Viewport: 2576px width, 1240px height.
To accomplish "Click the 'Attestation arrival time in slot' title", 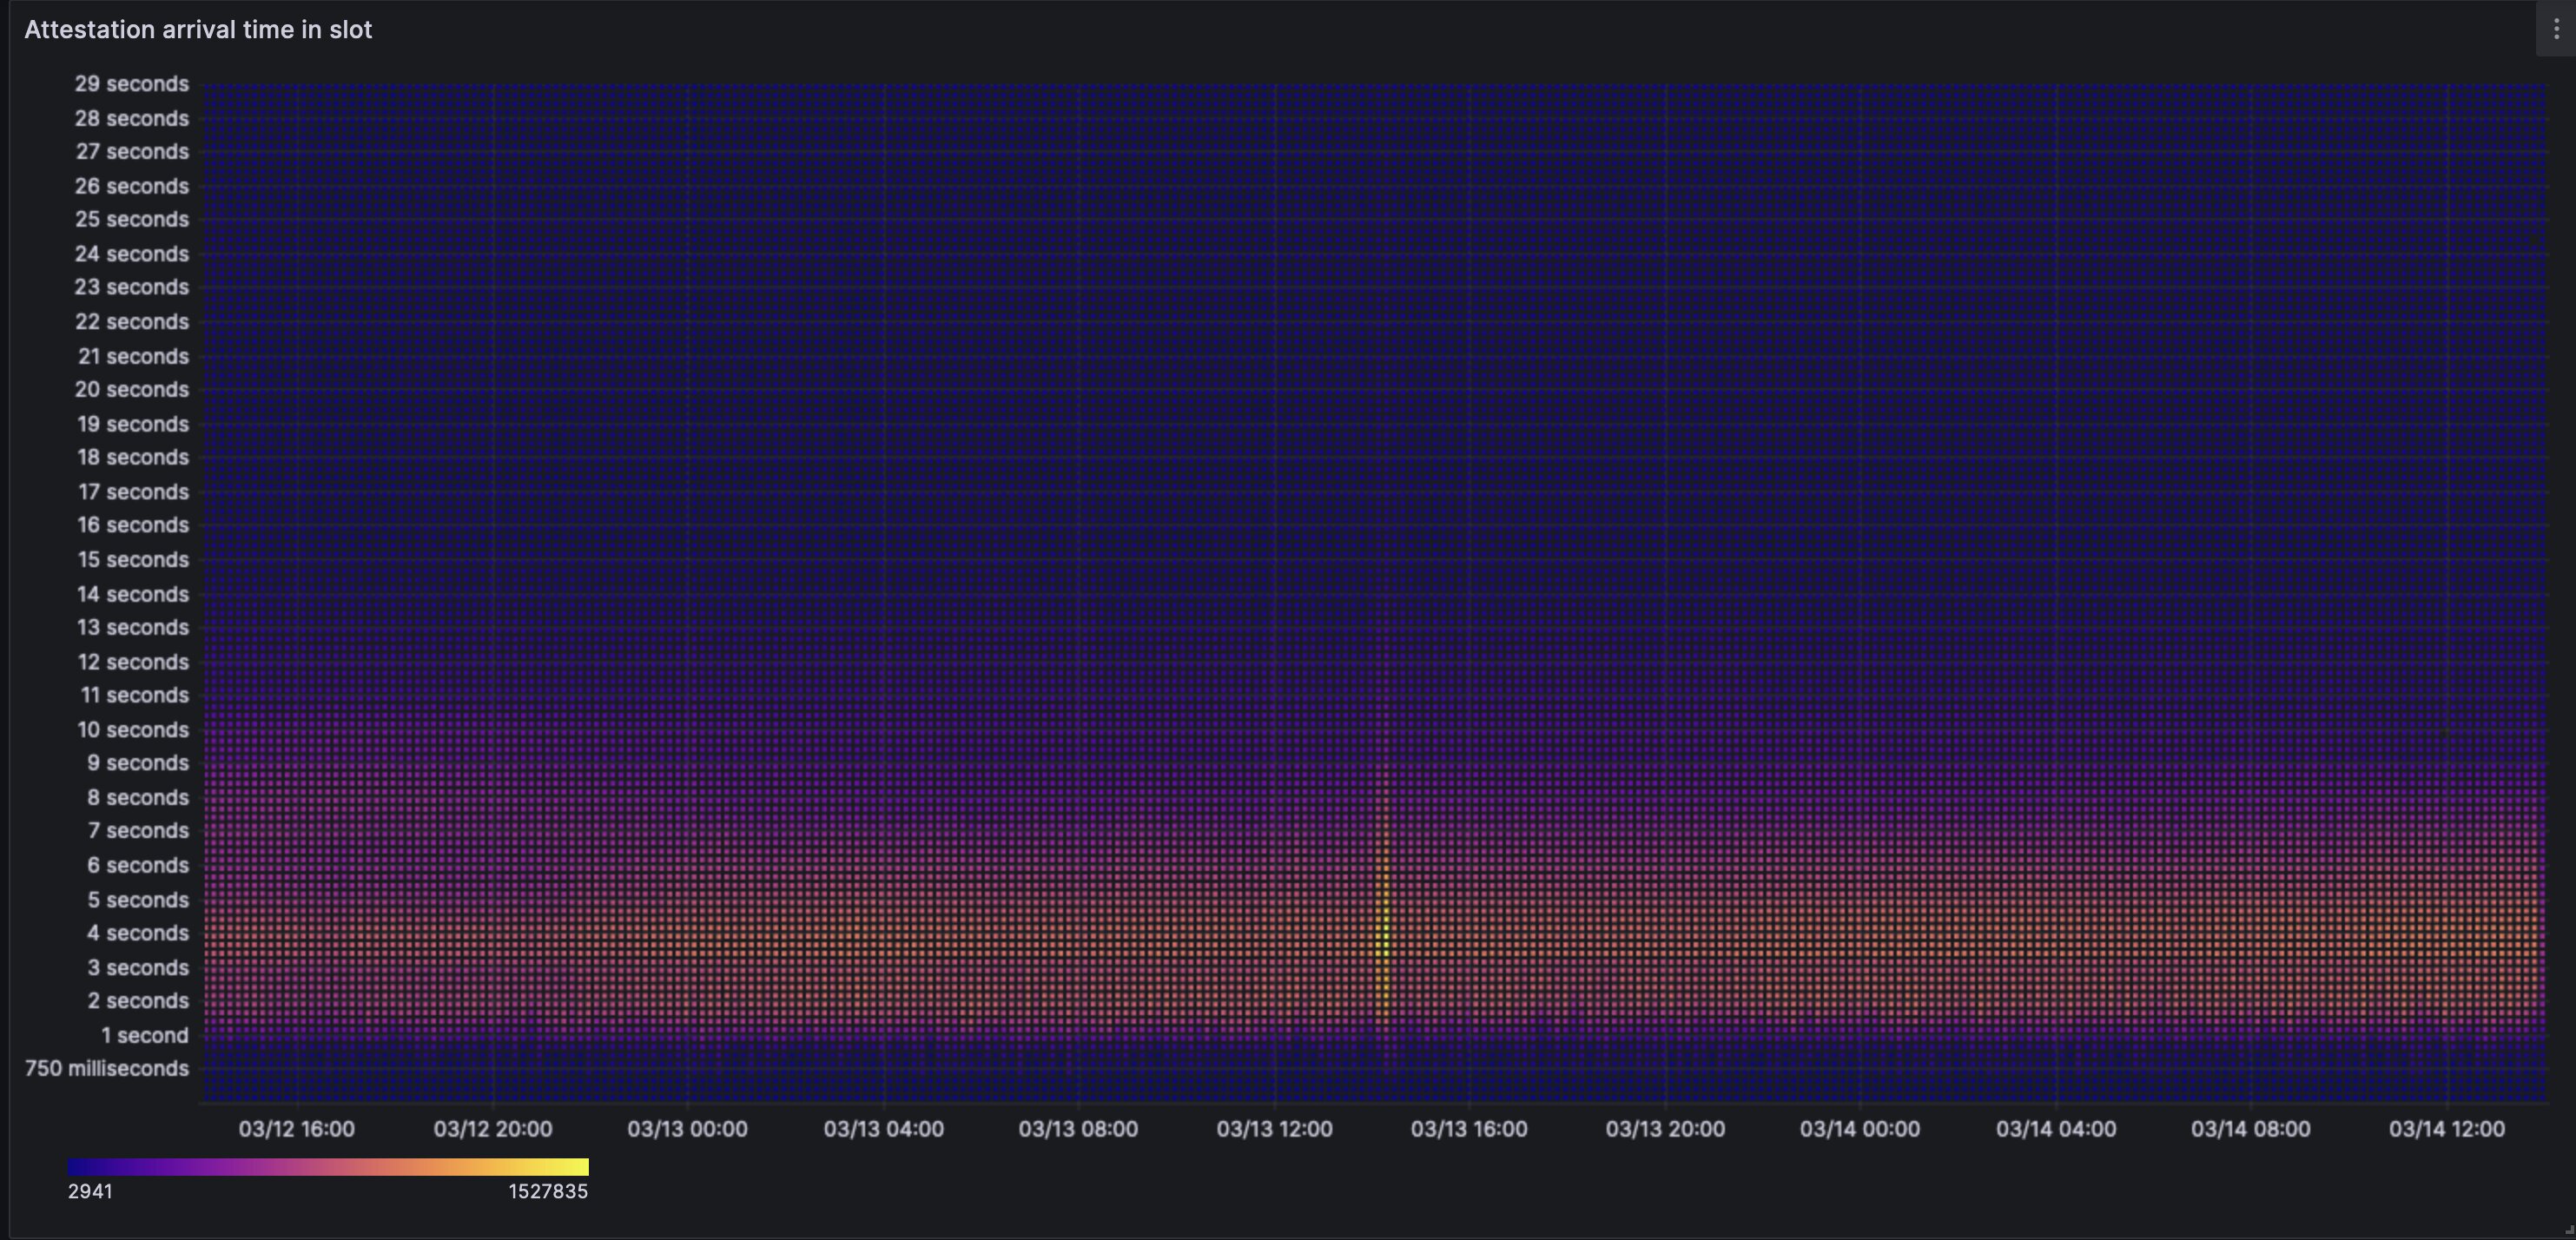I will coord(198,30).
